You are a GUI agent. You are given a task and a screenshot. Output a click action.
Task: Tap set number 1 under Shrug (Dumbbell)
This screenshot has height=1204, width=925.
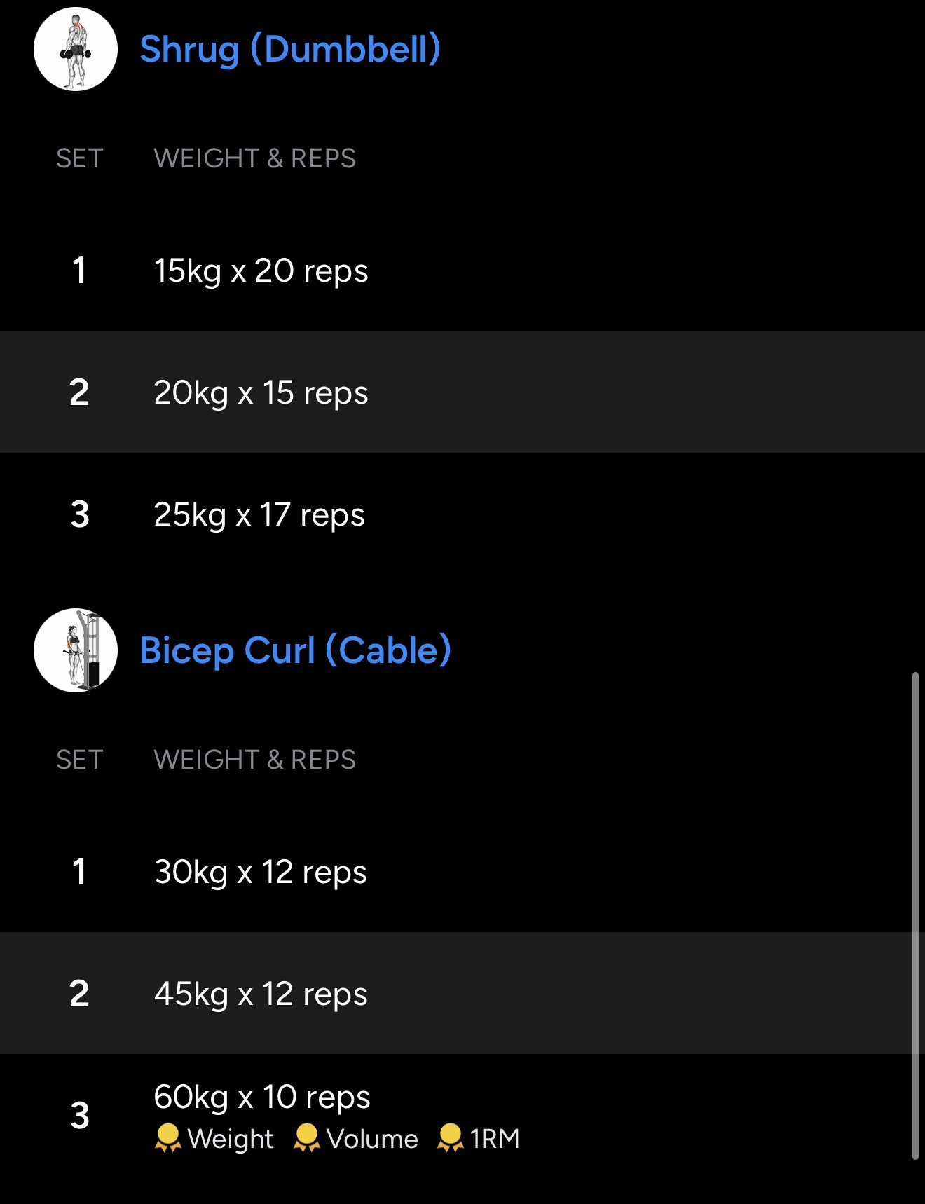point(80,271)
